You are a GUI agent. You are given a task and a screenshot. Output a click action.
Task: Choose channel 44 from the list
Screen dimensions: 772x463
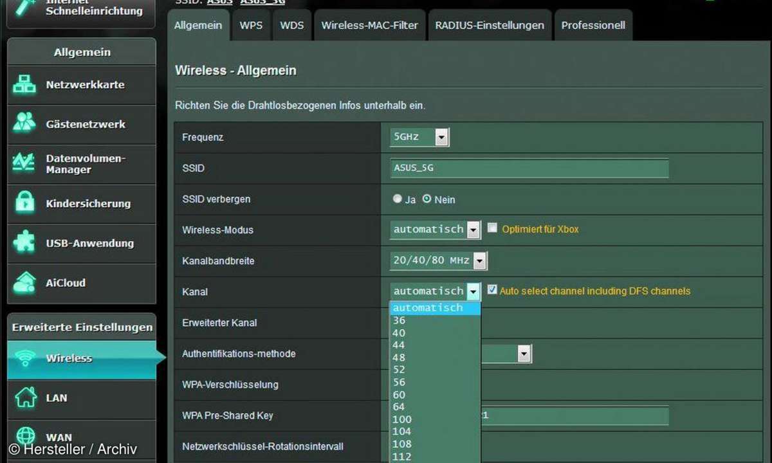point(435,345)
